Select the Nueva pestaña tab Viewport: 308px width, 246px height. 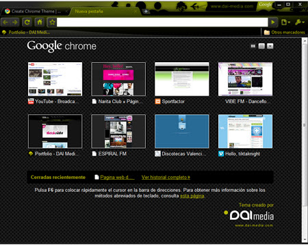105,11
